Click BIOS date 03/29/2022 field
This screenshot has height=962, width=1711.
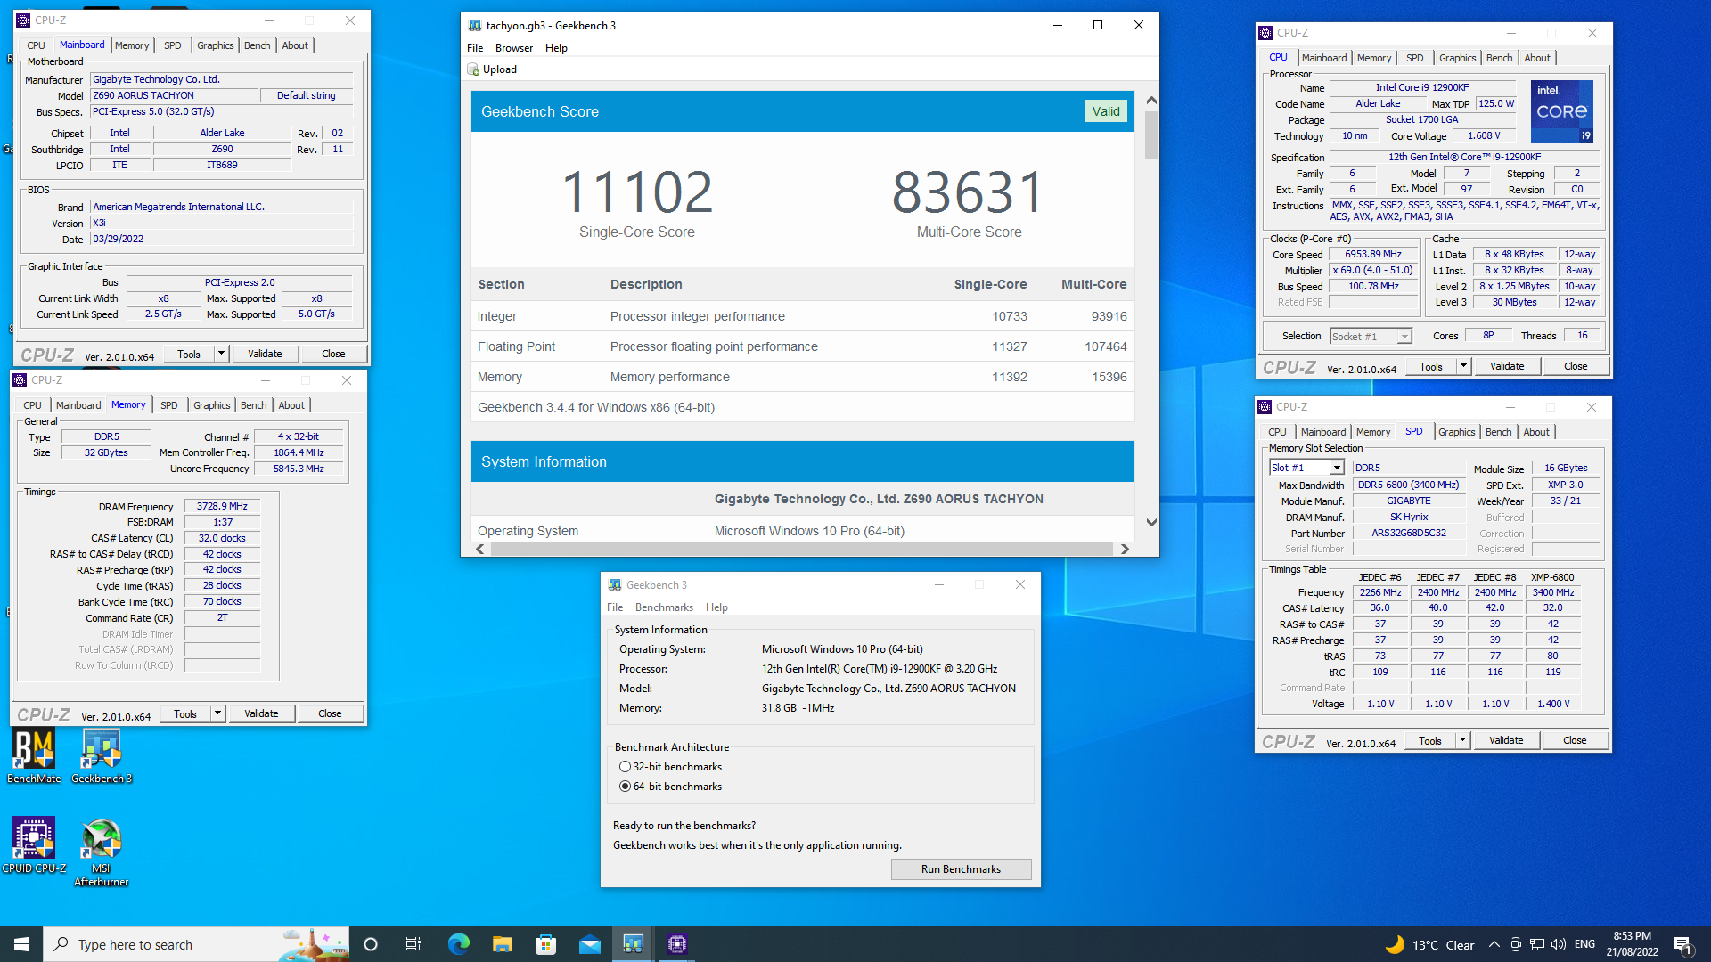point(221,239)
